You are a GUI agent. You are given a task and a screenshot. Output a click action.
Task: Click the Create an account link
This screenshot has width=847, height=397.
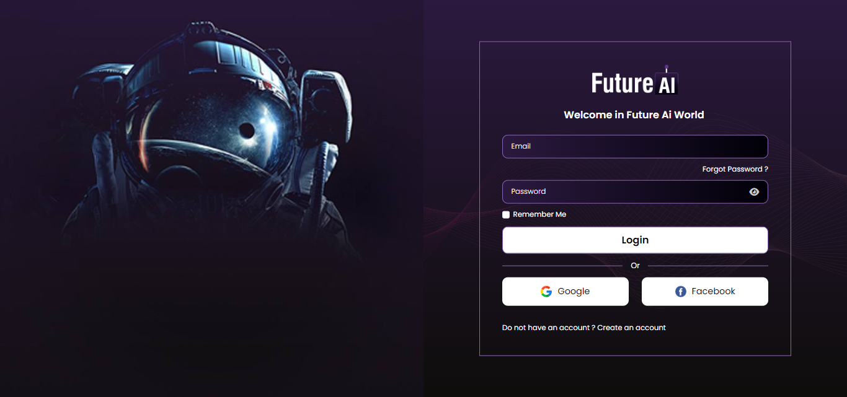pos(631,327)
